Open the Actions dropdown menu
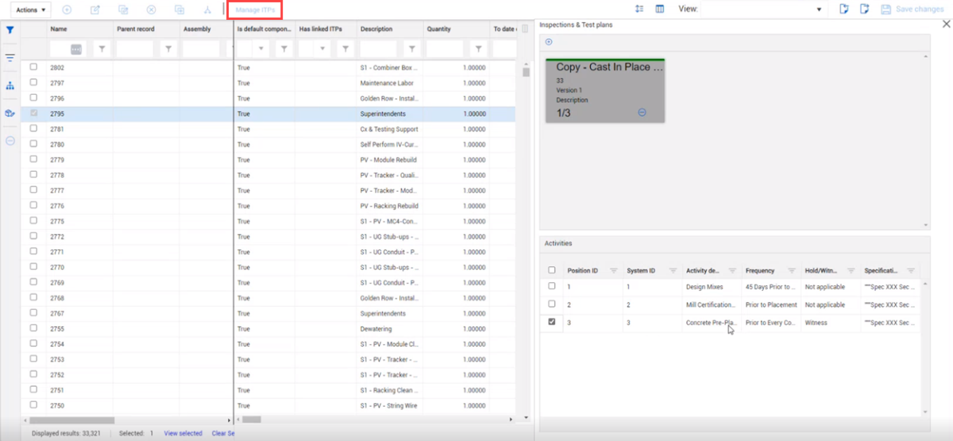Image resolution: width=953 pixels, height=441 pixels. pyautogui.click(x=33, y=10)
